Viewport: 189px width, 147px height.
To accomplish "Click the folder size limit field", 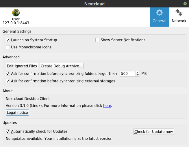I will click(128, 73).
